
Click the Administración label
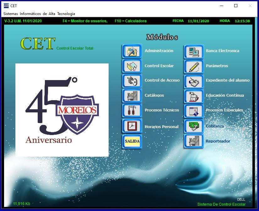[159, 51]
